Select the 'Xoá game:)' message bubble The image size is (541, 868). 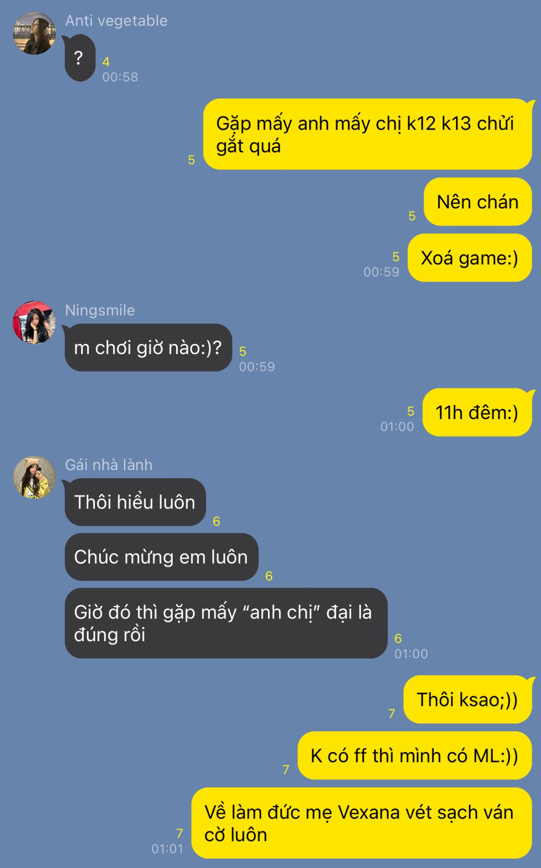470,258
